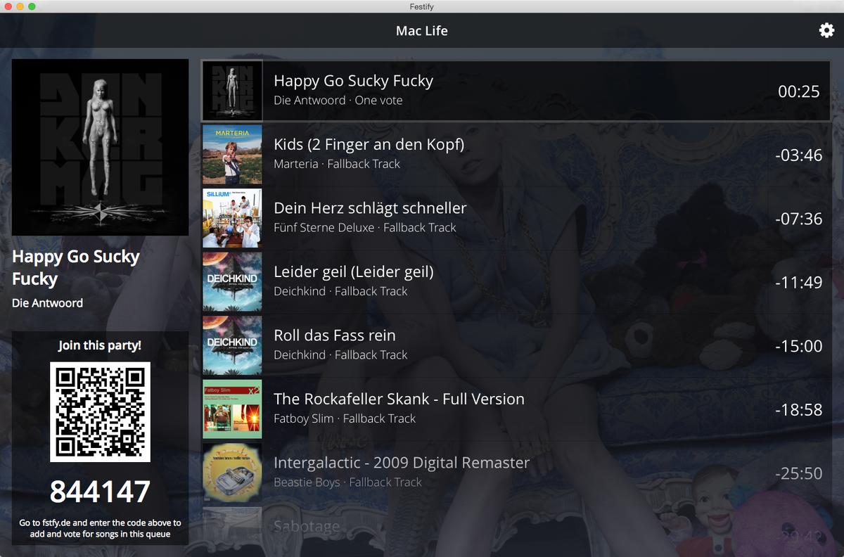Click the -07:36 time value
Viewport: 844px width, 557px height.
pyautogui.click(x=798, y=219)
